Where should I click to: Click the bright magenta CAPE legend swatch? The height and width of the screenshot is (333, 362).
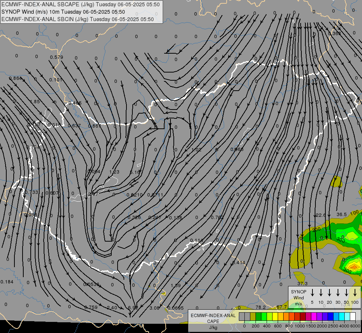pyautogui.click(x=314, y=317)
